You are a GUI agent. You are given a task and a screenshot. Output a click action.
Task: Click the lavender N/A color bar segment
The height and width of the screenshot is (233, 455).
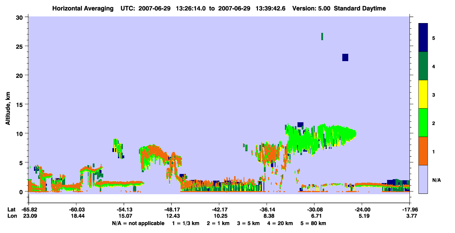(x=423, y=179)
